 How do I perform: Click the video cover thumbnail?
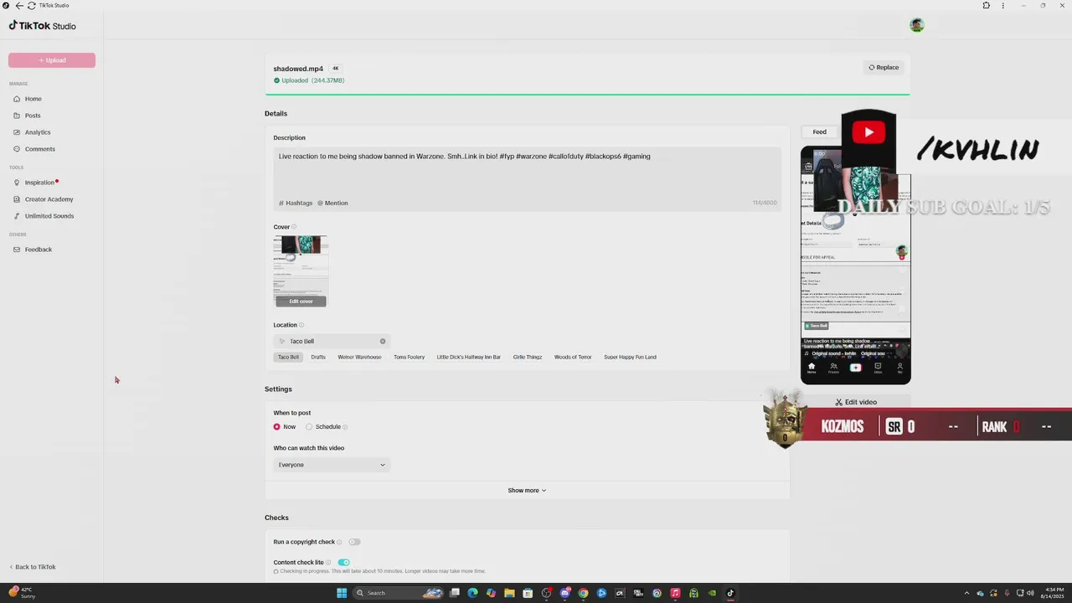[x=301, y=271]
